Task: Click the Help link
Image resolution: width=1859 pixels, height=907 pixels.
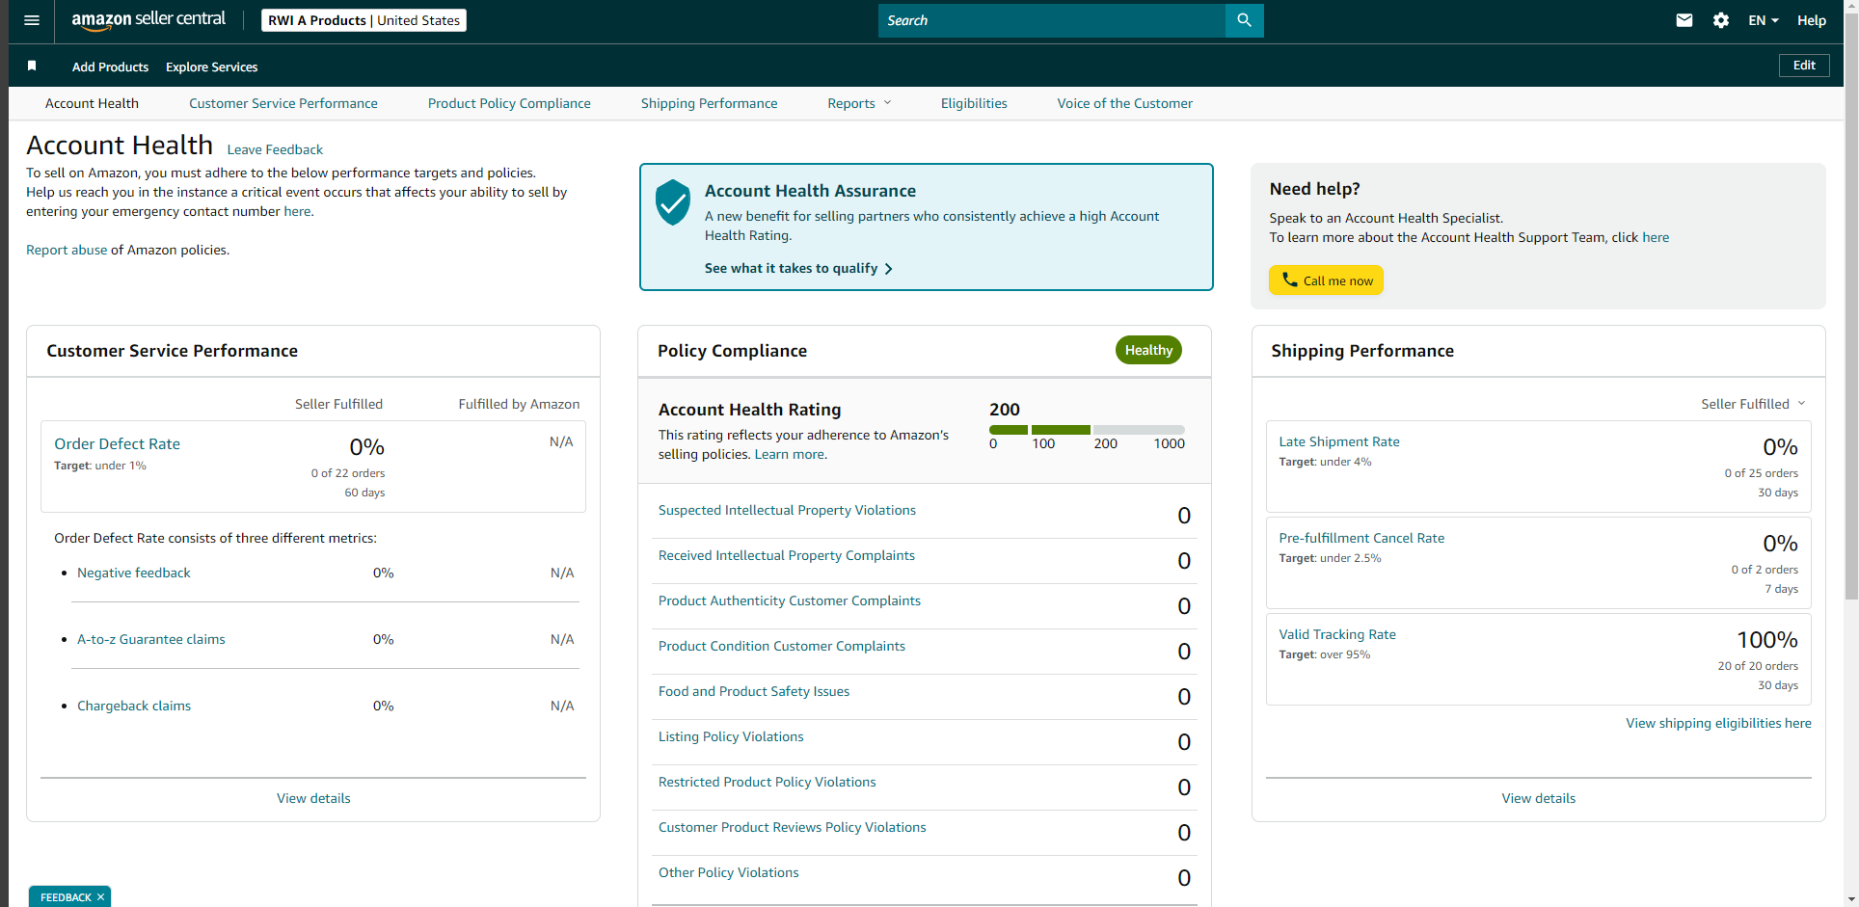Action: point(1811,20)
